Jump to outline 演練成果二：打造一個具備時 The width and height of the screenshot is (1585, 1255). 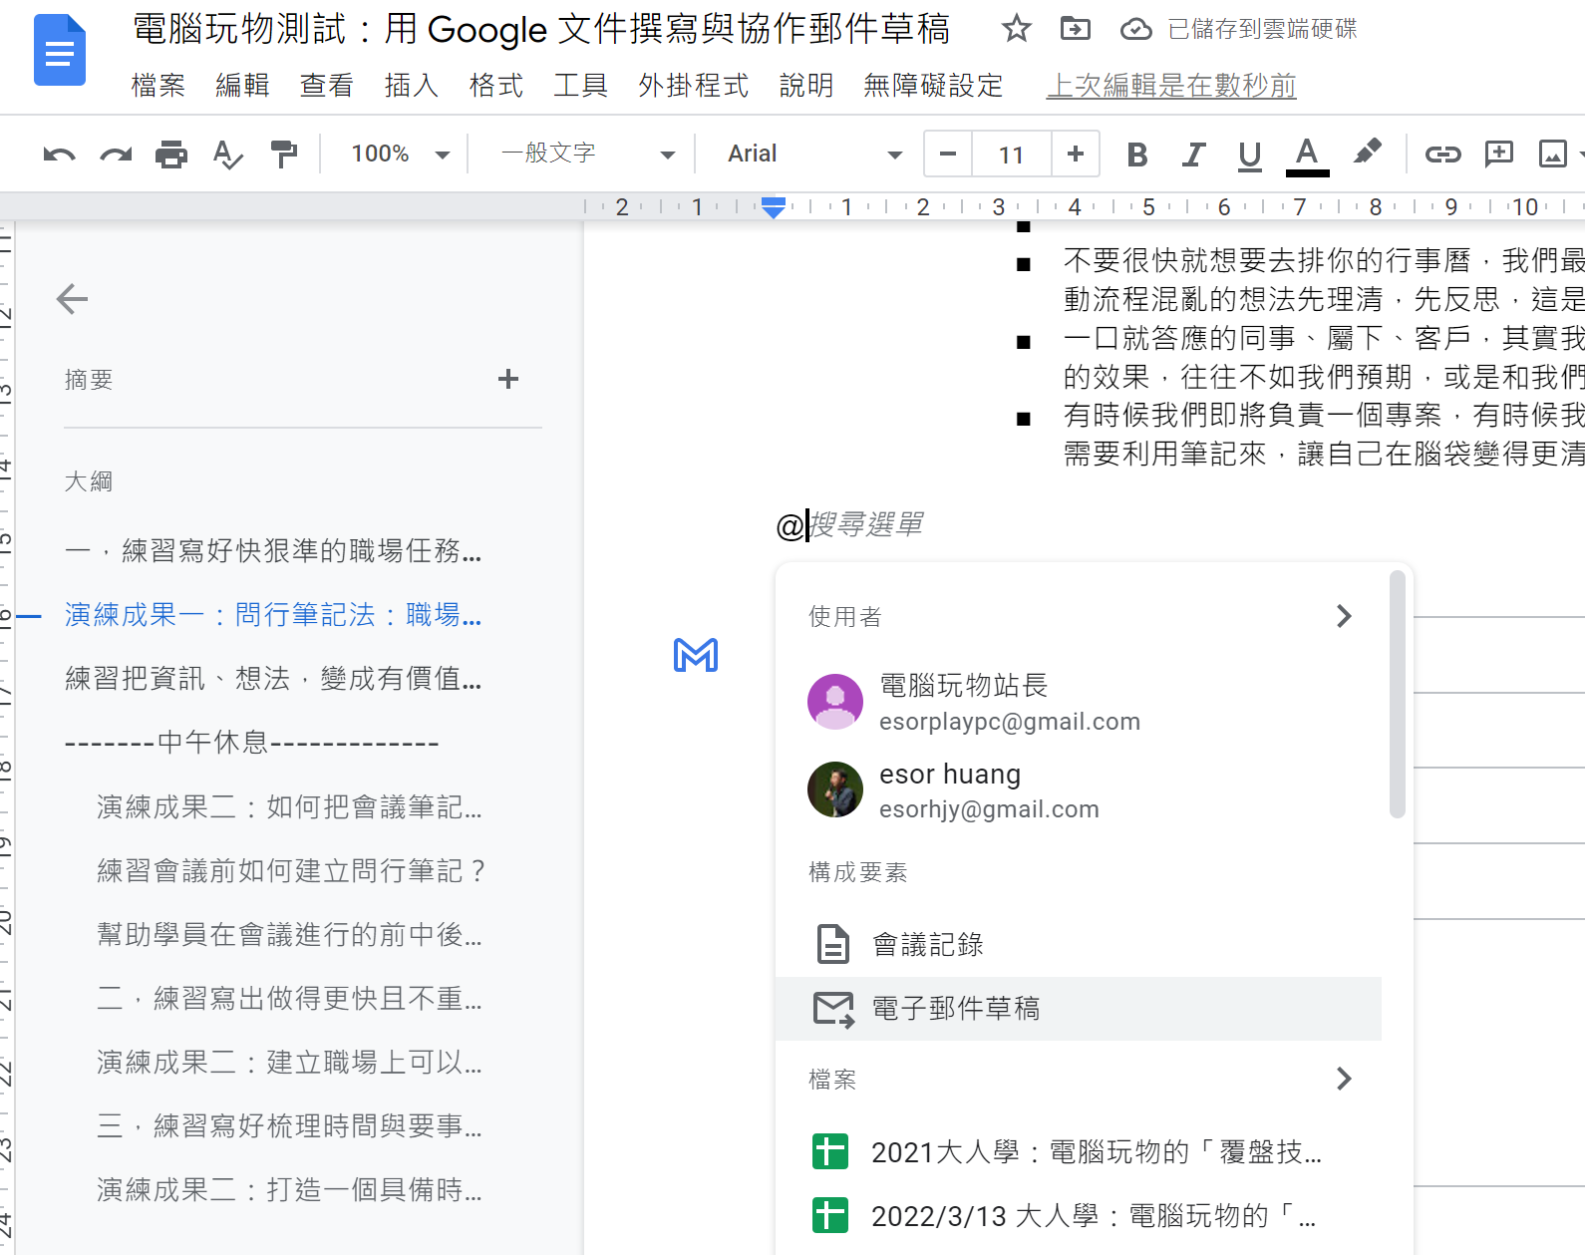(x=289, y=1189)
